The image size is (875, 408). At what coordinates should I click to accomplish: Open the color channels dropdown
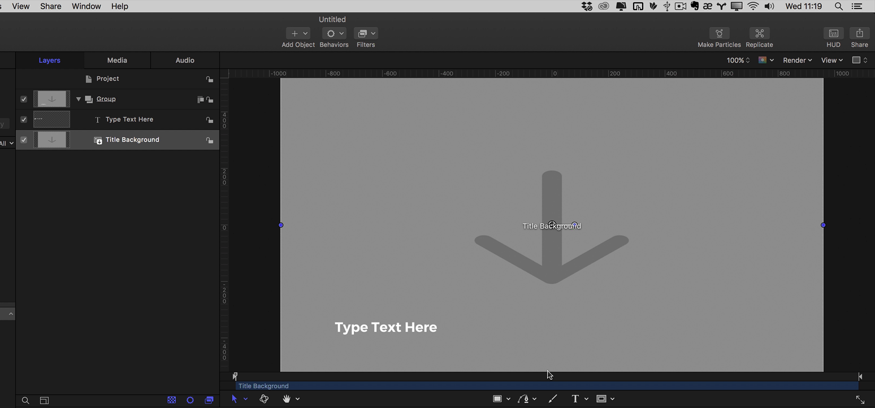coord(766,60)
